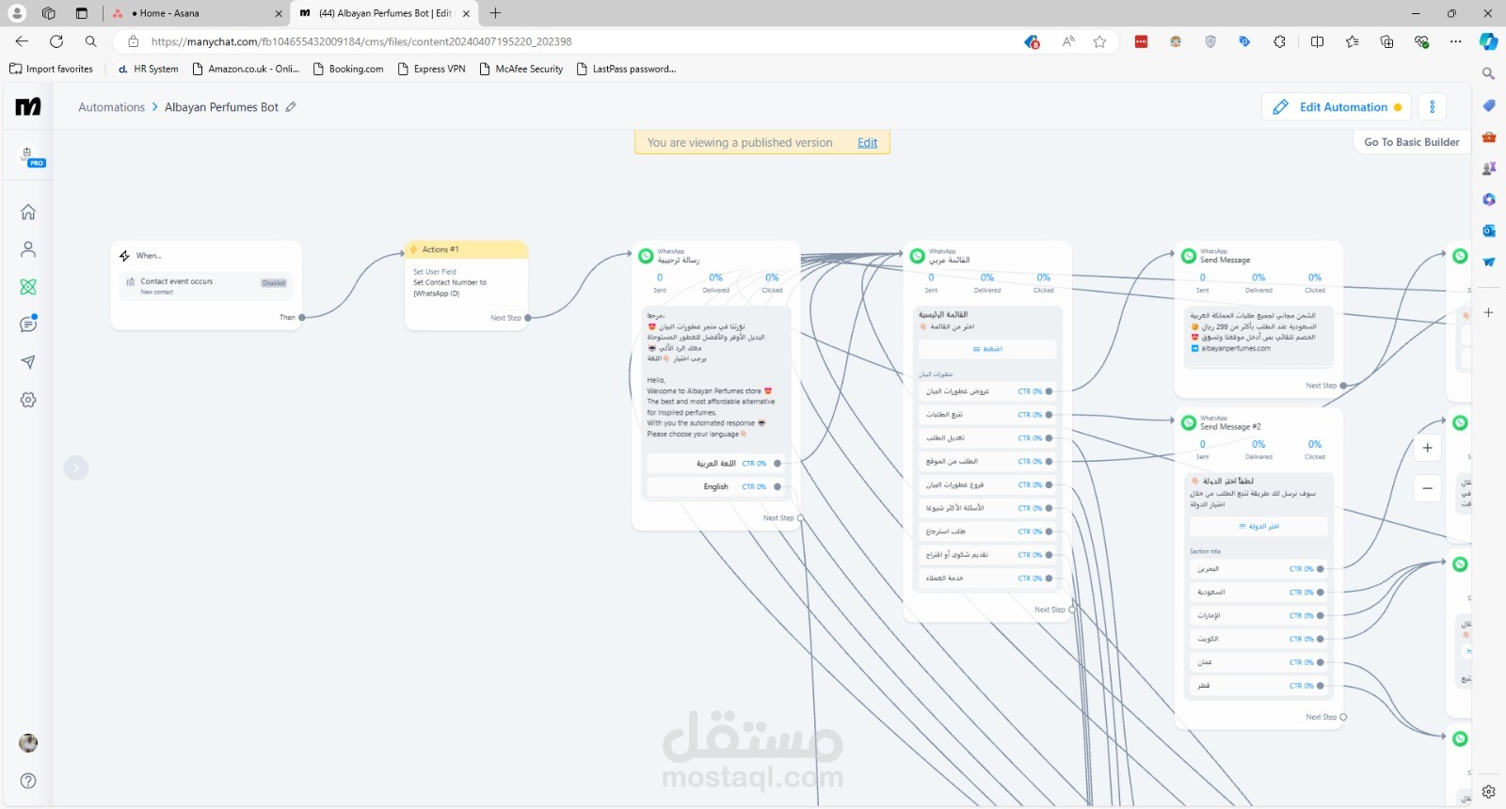Open Copilot icon in browser
The height and width of the screenshot is (809, 1506).
1488,41
